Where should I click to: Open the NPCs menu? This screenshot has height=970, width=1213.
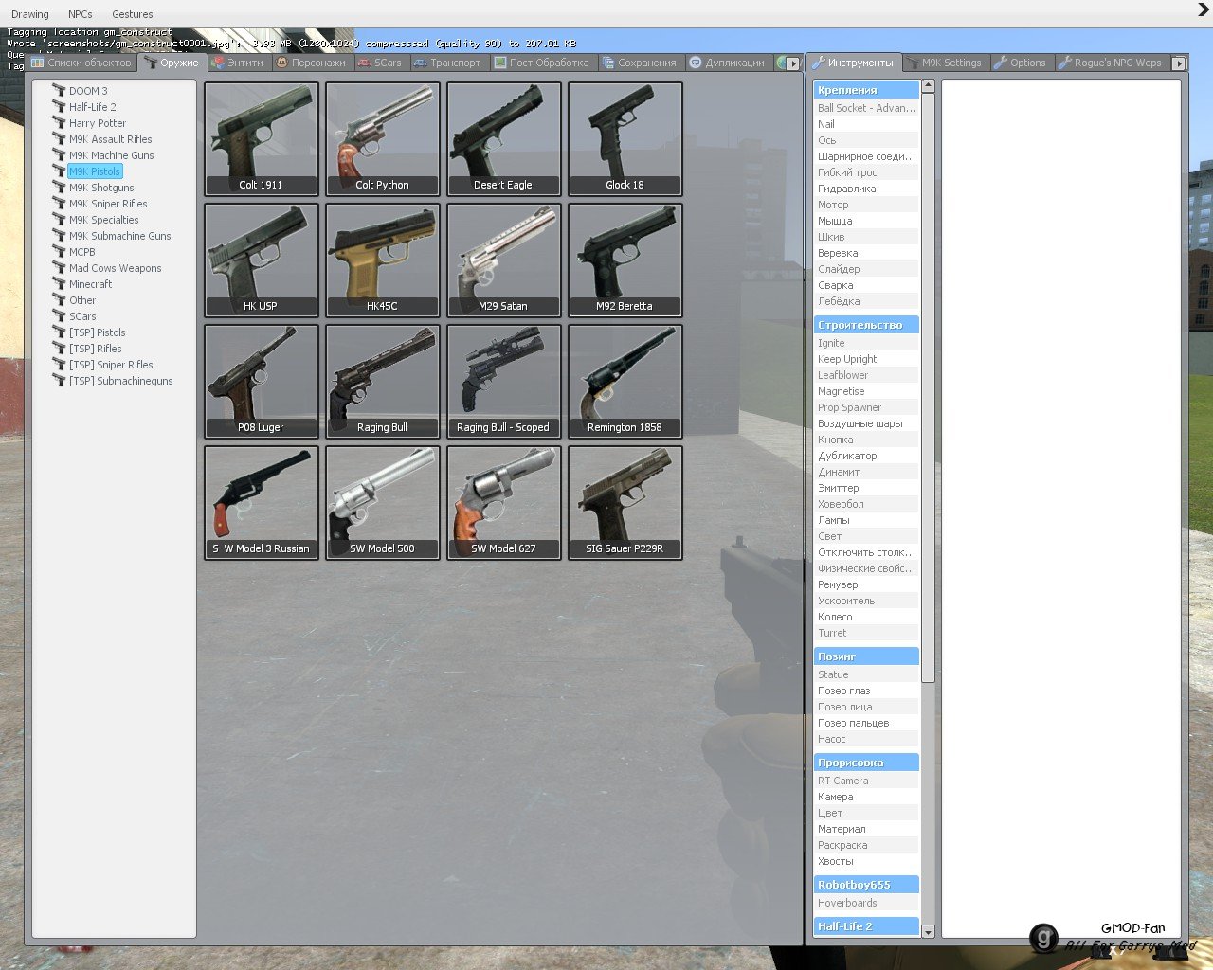pyautogui.click(x=81, y=14)
